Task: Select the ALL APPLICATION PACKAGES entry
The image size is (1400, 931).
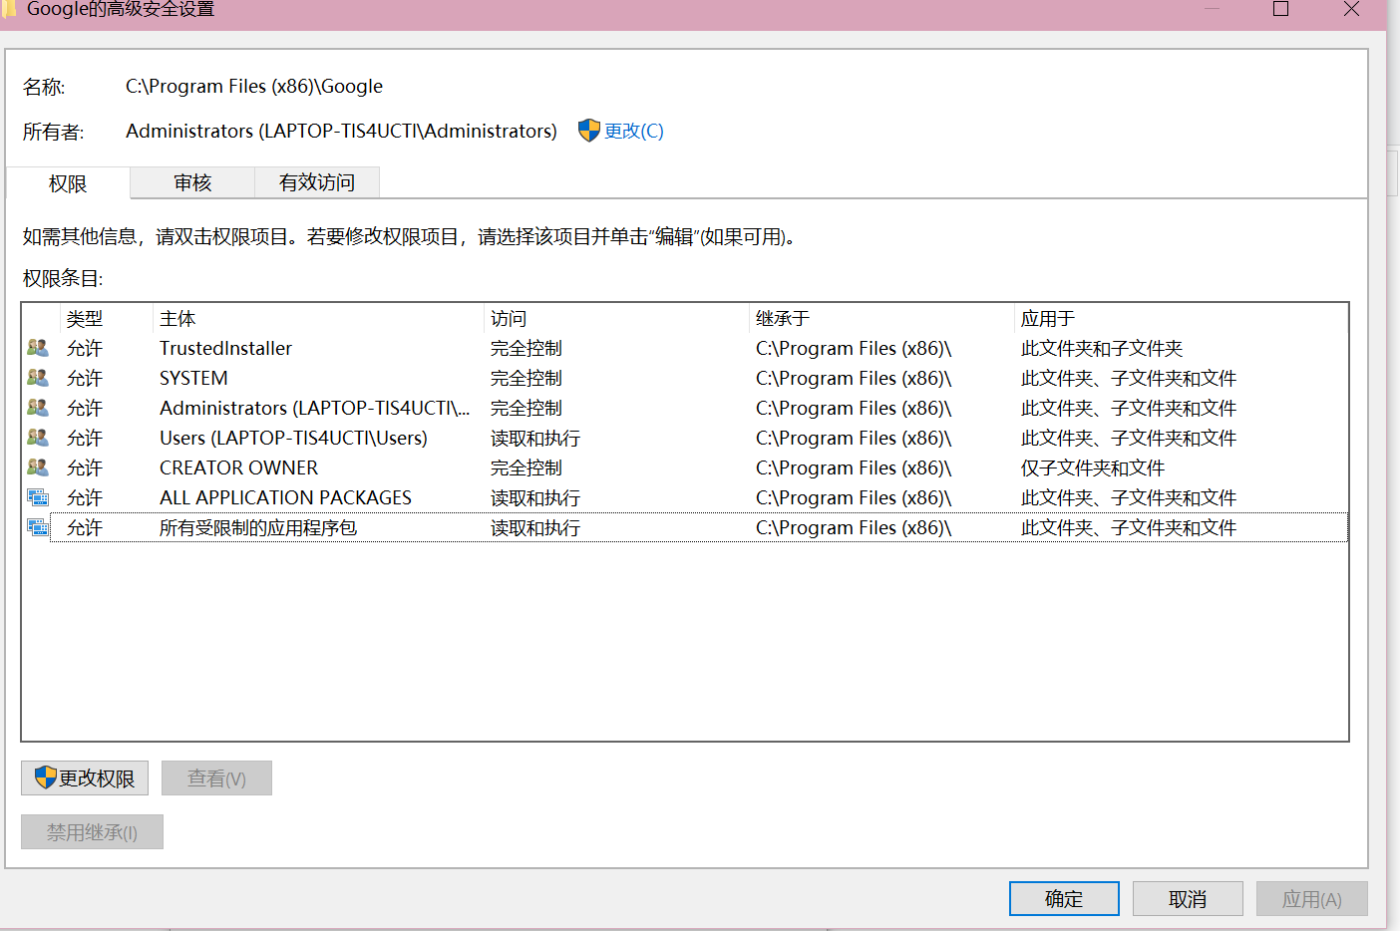Action: click(x=685, y=497)
